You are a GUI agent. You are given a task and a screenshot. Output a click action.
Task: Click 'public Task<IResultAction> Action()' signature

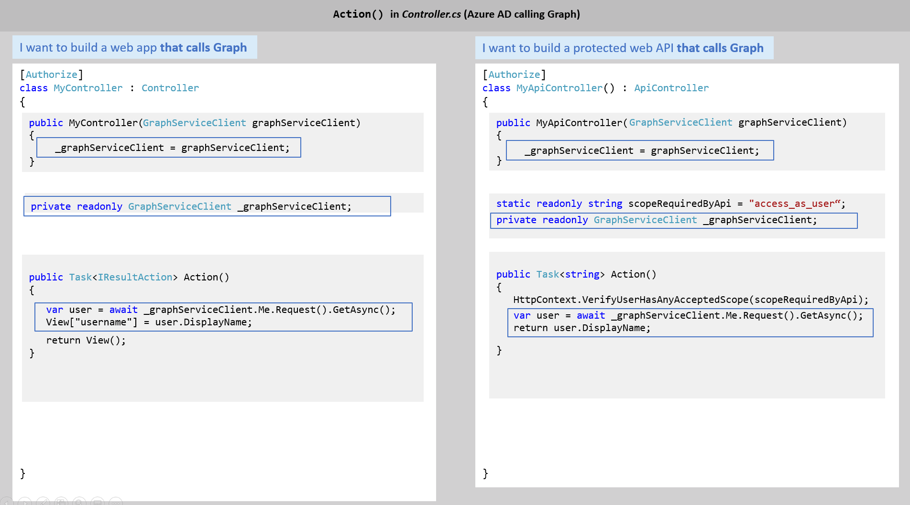click(x=129, y=277)
